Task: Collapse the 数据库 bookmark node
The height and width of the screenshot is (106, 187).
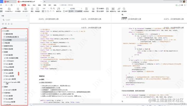Action: pos(2,52)
